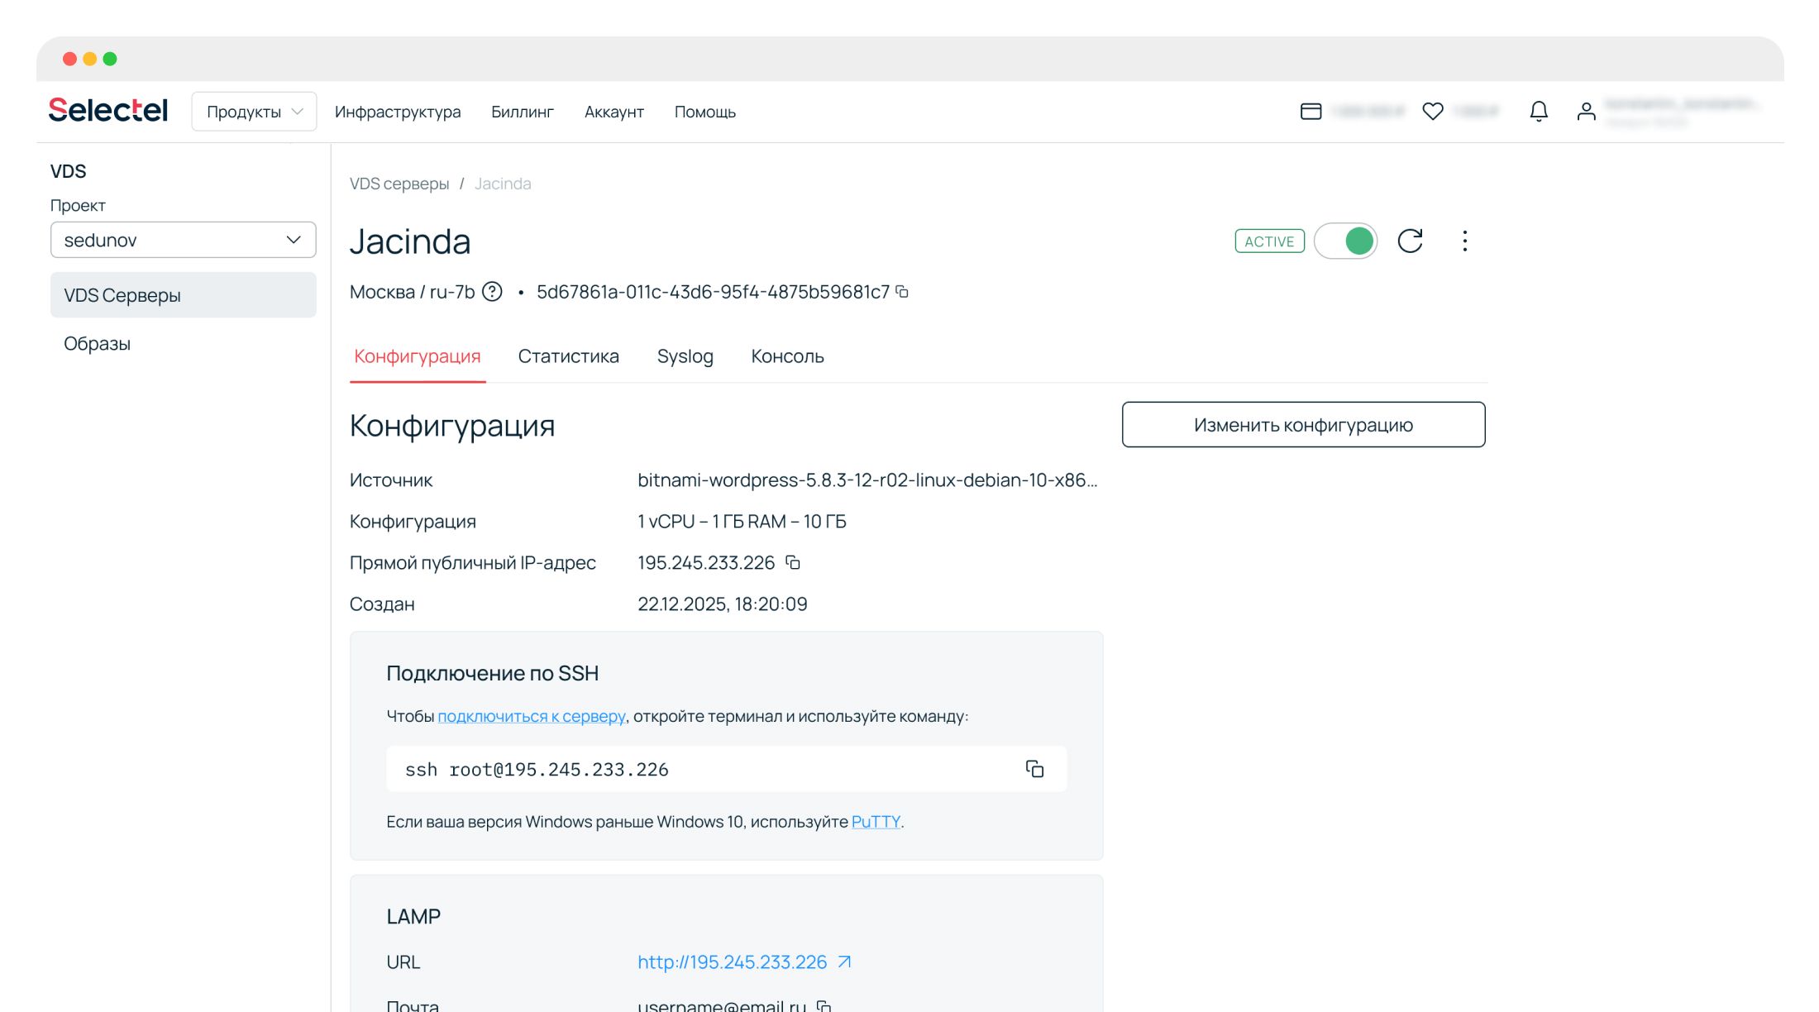
Task: Click the balance card icon
Action: pyautogui.click(x=1311, y=112)
